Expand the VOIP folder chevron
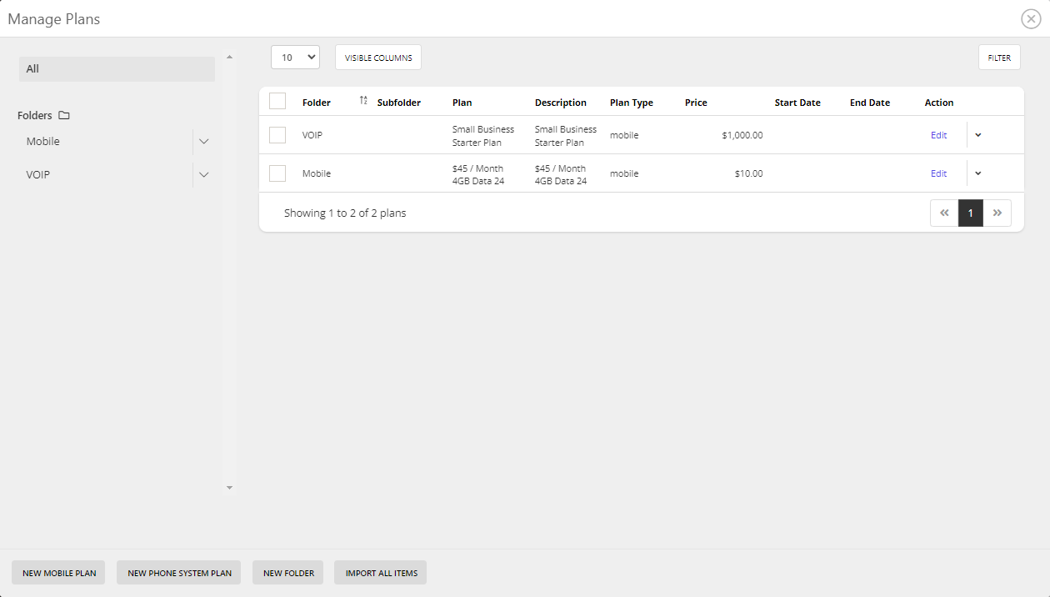1050x597 pixels. pyautogui.click(x=203, y=175)
